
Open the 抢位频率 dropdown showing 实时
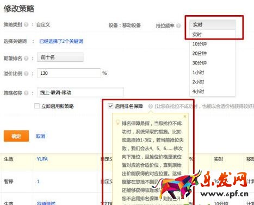pos(213,24)
